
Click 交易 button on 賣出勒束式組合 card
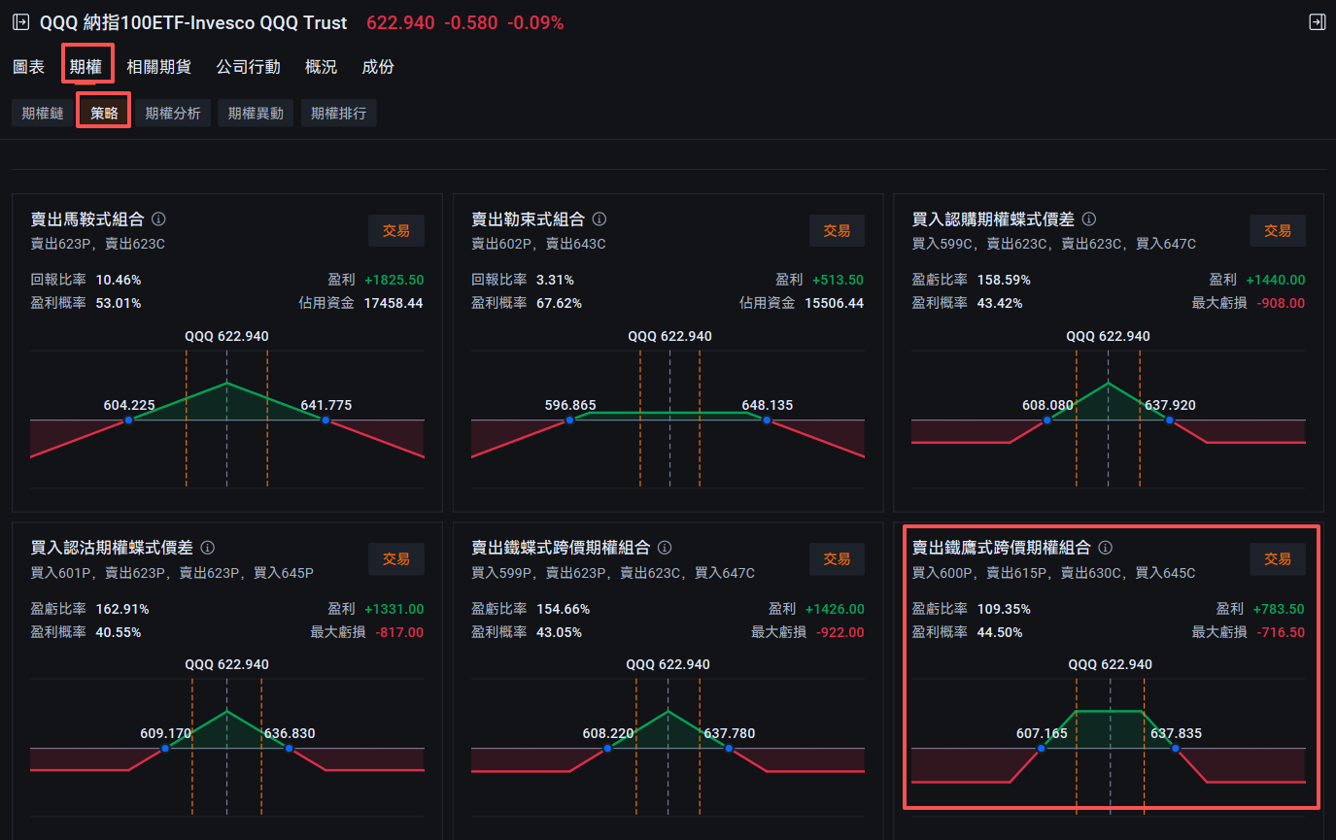click(837, 230)
